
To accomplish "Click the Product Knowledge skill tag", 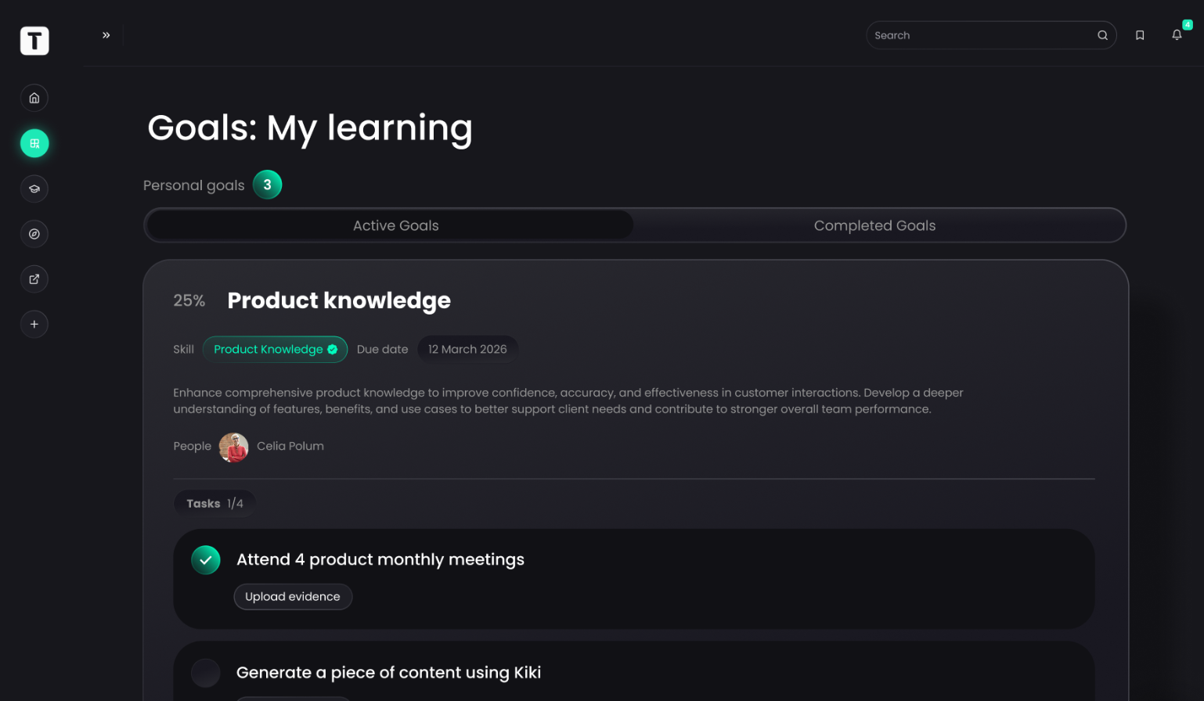I will [275, 350].
